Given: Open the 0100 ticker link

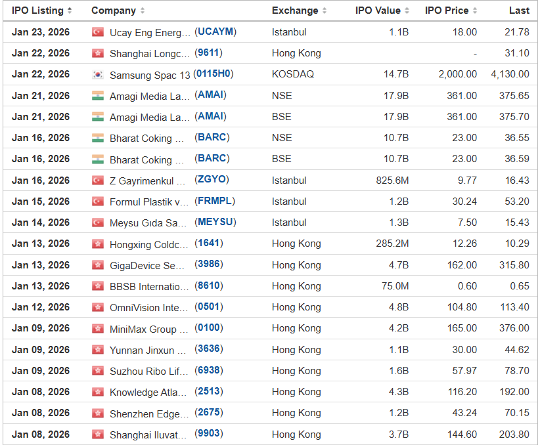Looking at the screenshot, I should click(209, 328).
